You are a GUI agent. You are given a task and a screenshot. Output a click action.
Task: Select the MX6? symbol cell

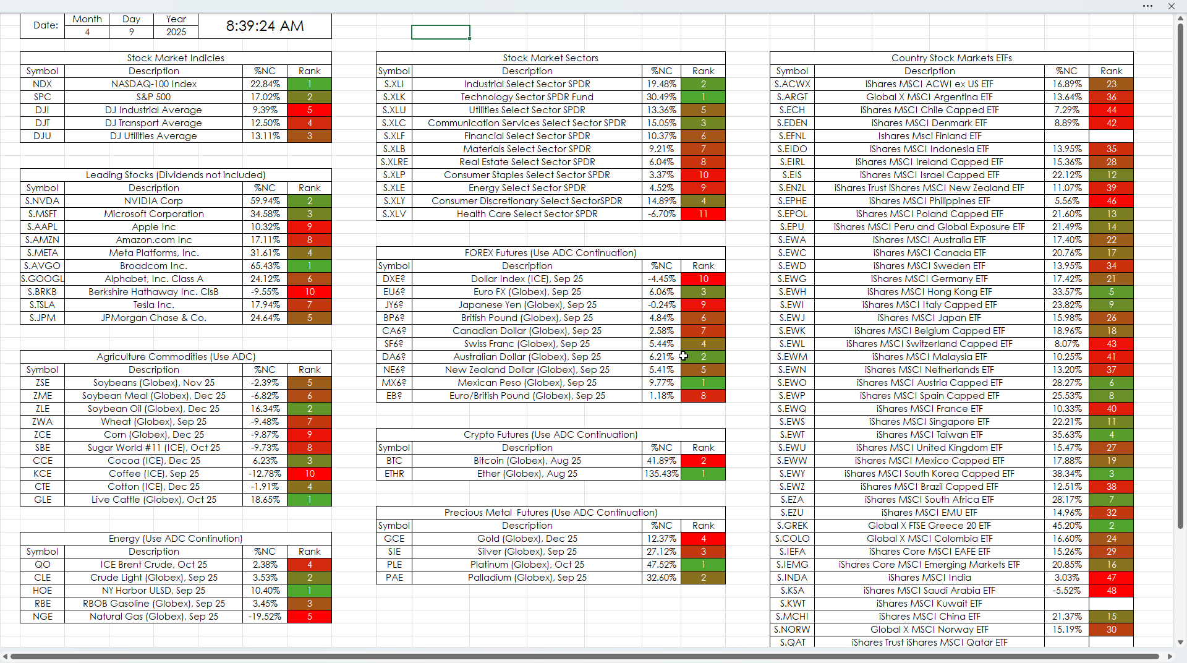(x=394, y=383)
